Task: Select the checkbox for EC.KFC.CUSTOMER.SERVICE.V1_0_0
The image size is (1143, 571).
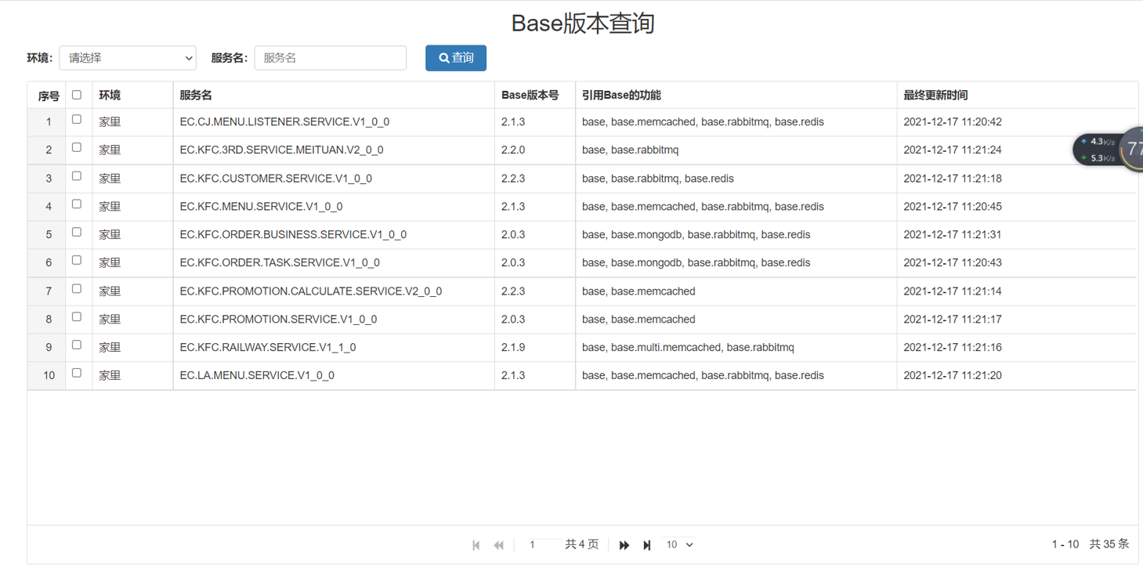Action: (x=77, y=176)
